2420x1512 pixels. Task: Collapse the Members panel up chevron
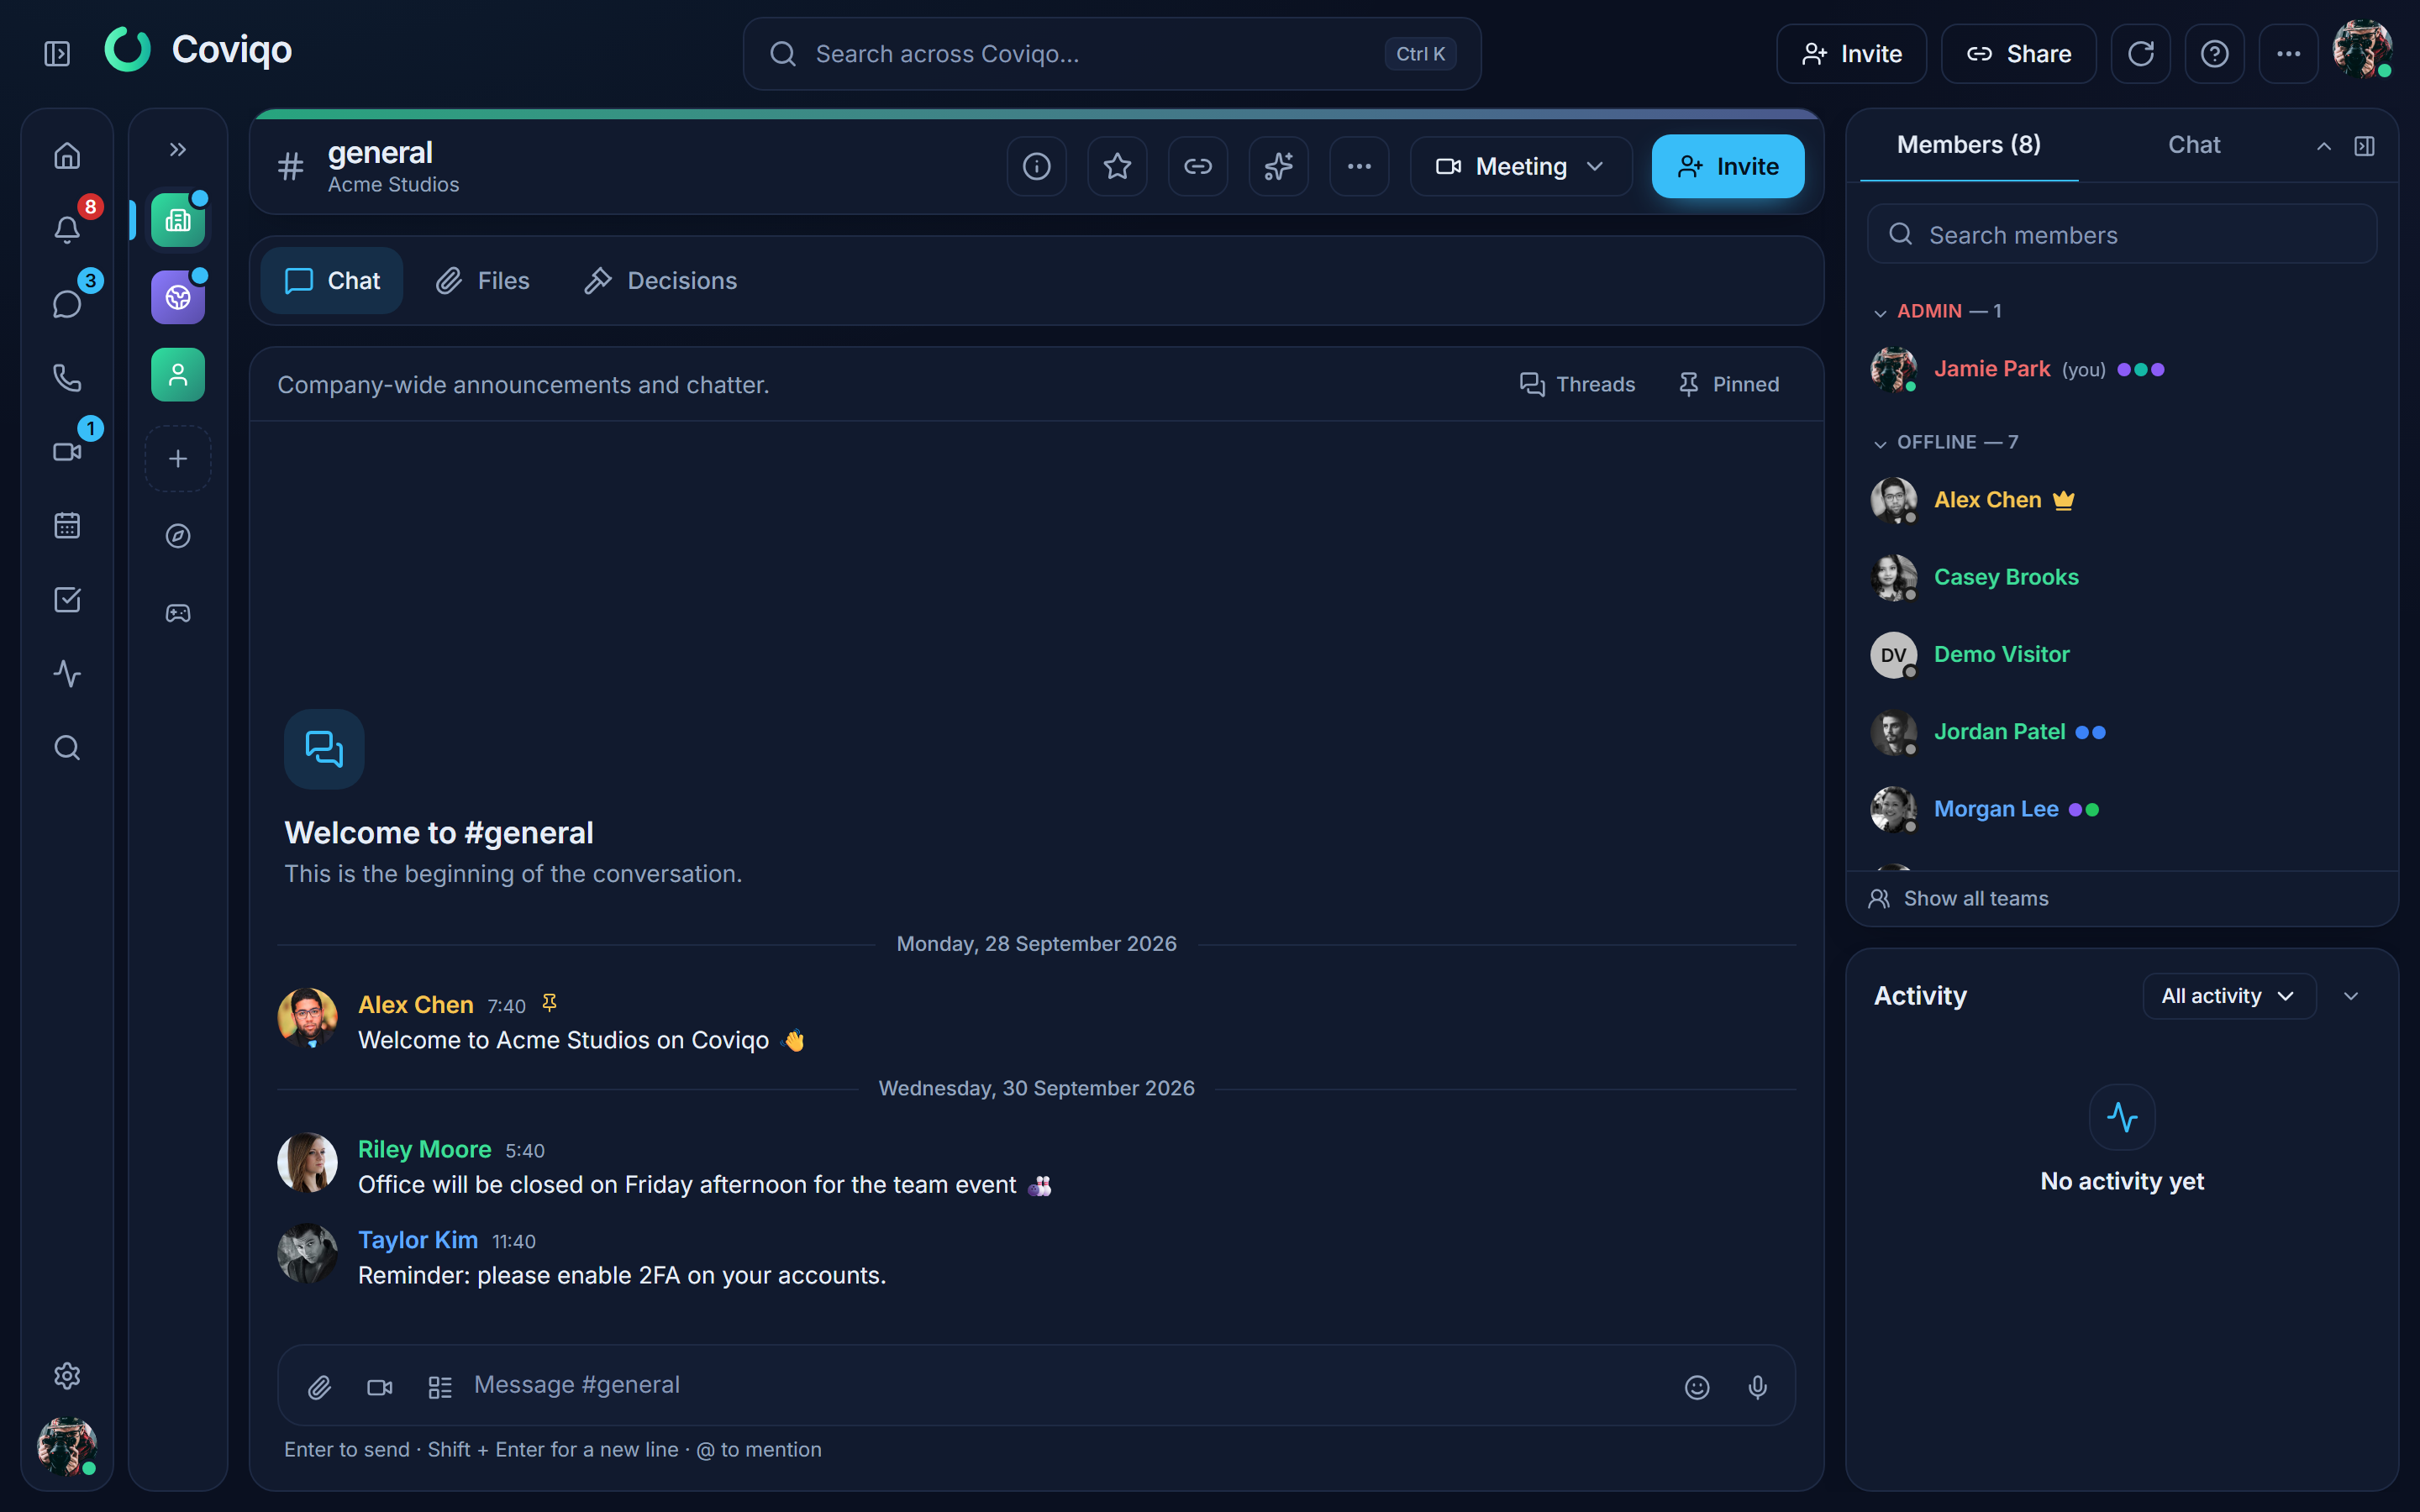[2324, 146]
